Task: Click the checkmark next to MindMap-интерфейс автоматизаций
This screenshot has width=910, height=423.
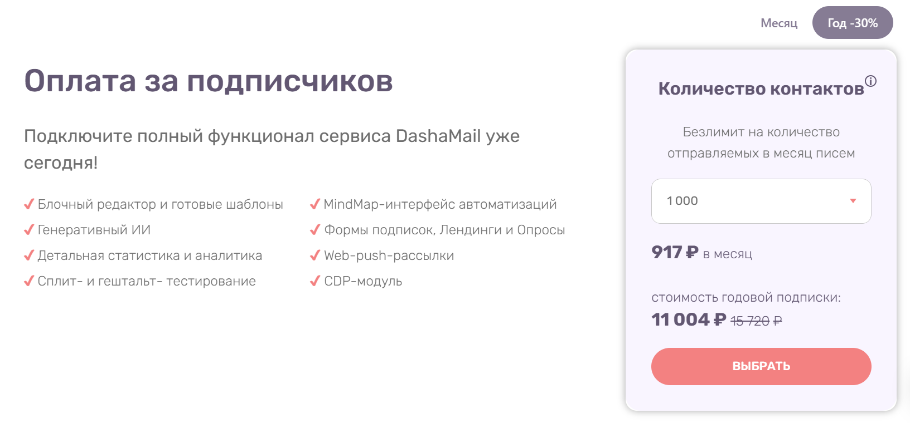Action: (314, 204)
